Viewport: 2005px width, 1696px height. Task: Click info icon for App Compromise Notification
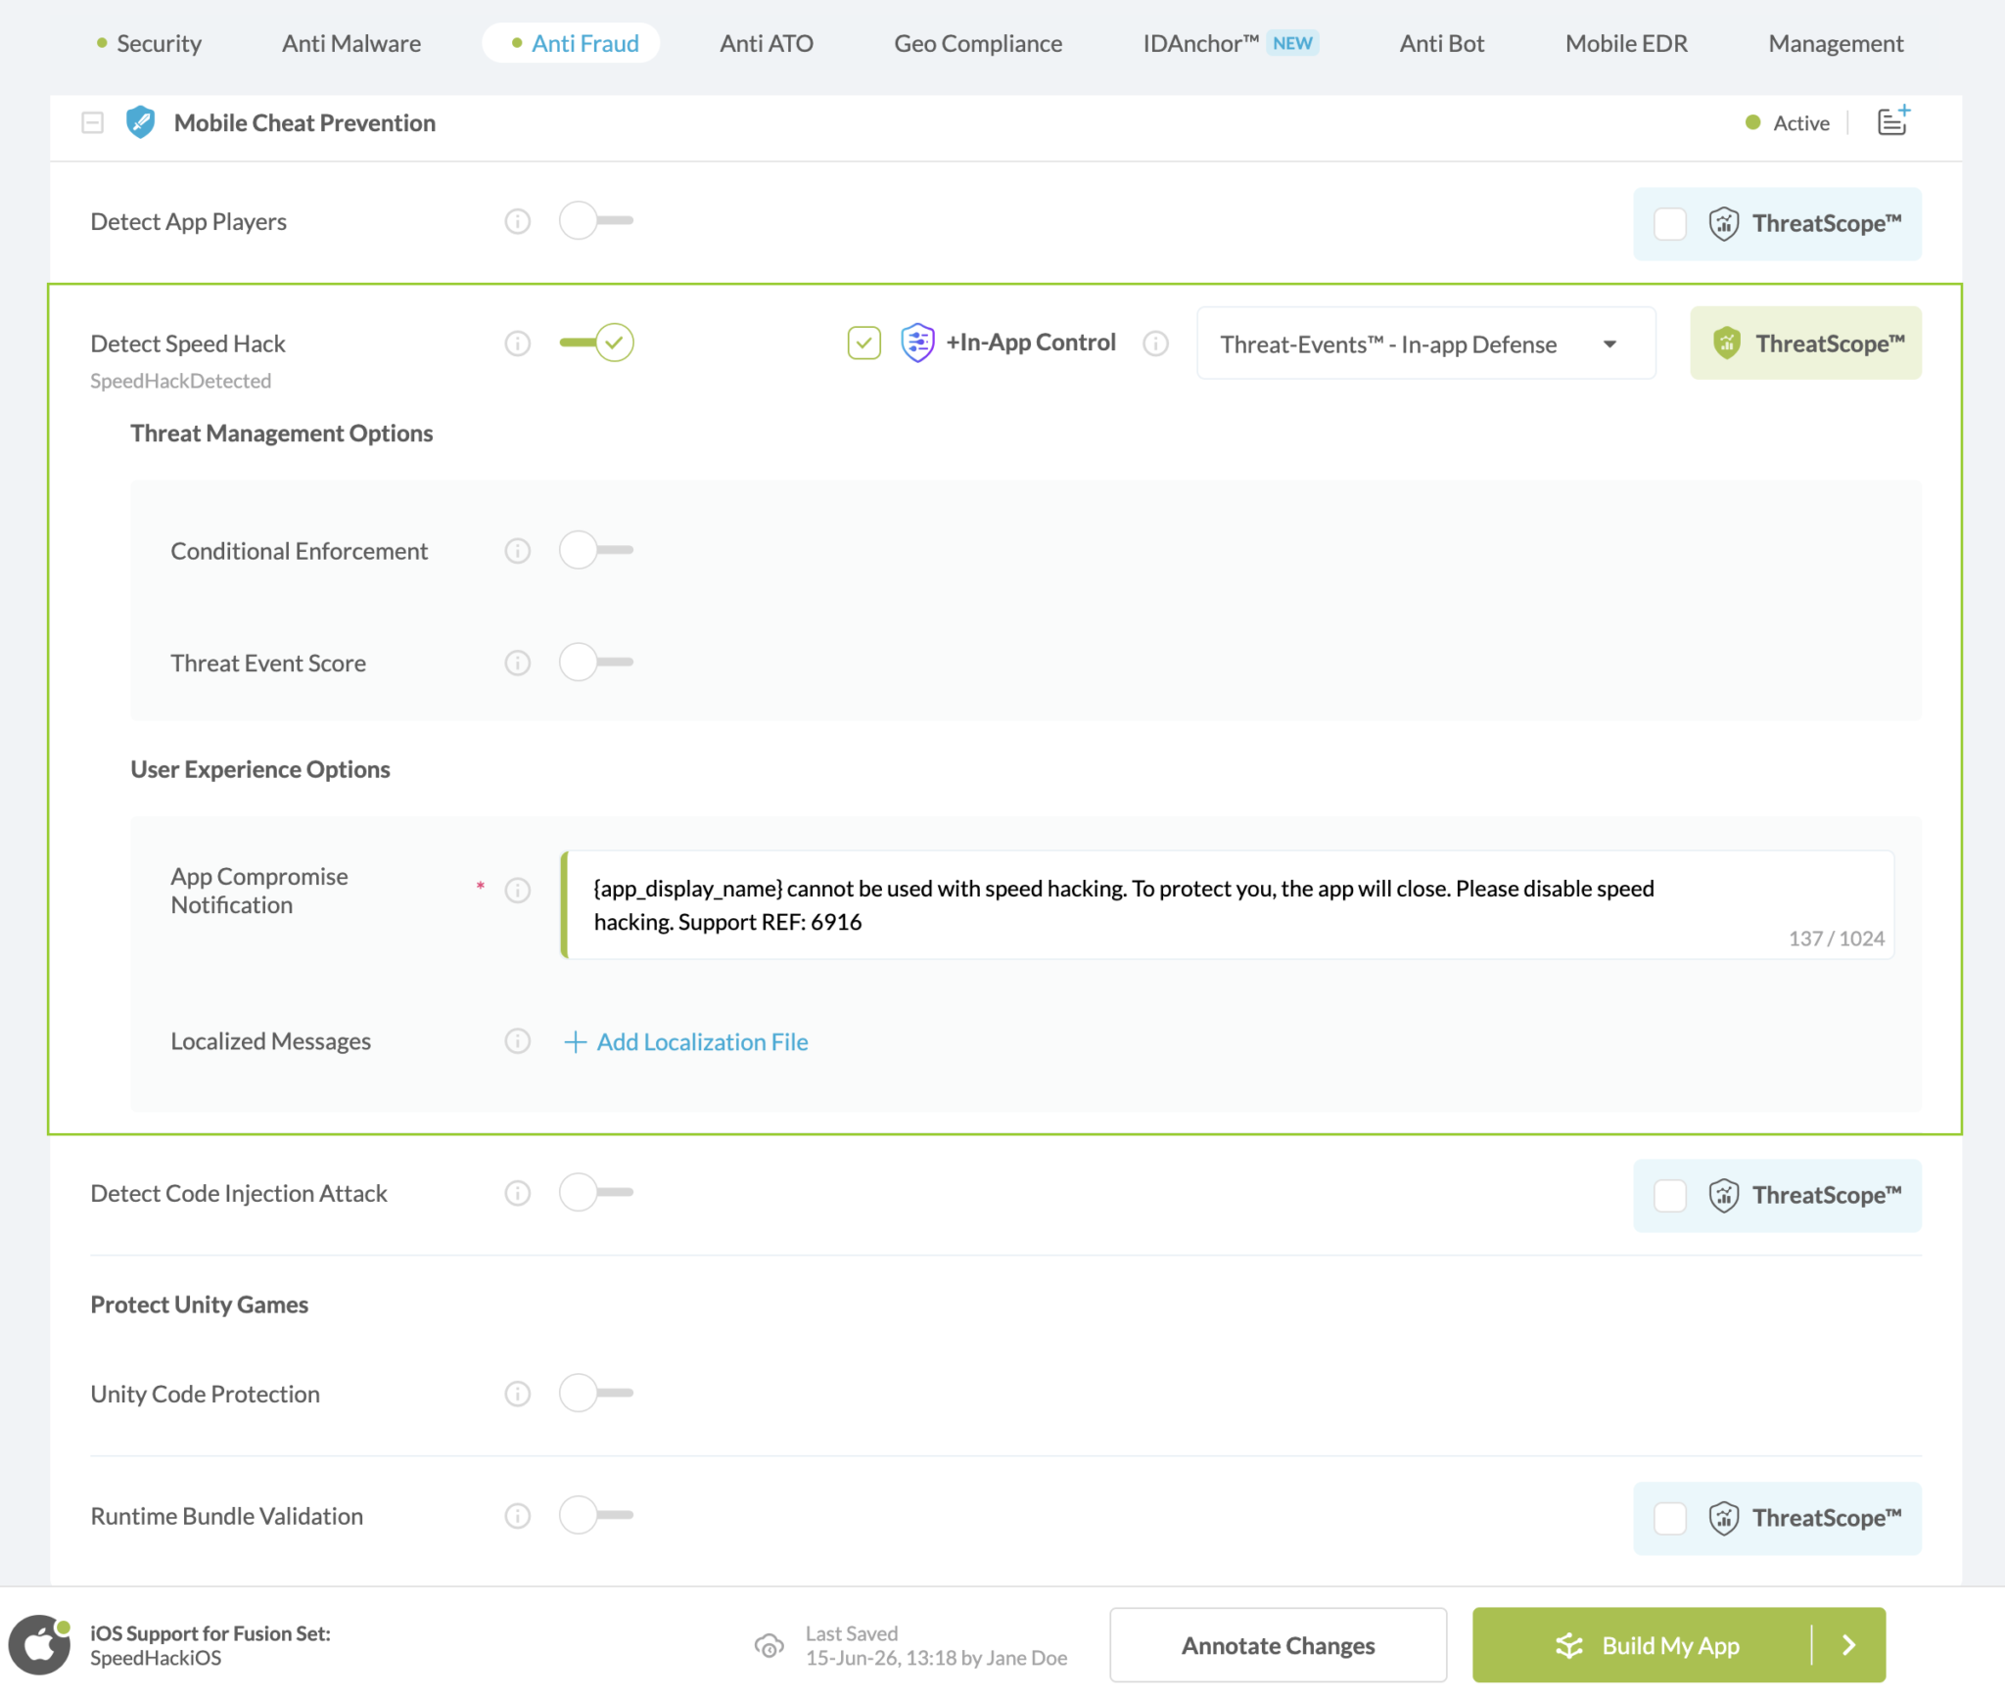coord(517,890)
